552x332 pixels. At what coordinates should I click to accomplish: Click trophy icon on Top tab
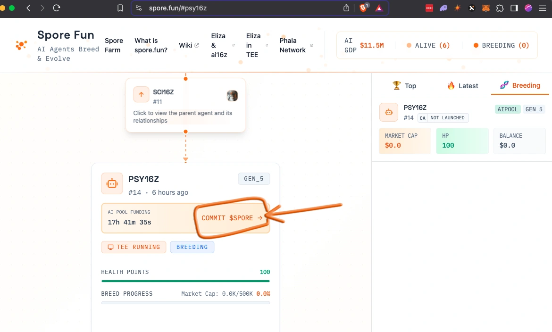397,85
